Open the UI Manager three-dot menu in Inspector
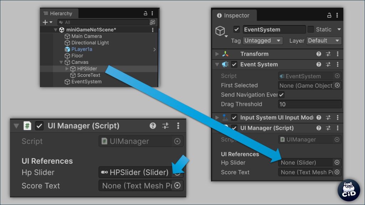 337,128
